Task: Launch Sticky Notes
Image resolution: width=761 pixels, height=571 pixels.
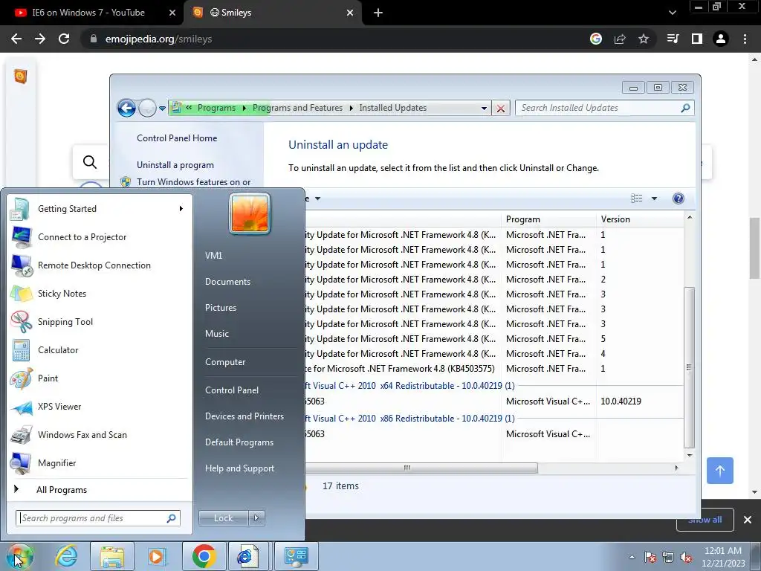Action: tap(99, 293)
